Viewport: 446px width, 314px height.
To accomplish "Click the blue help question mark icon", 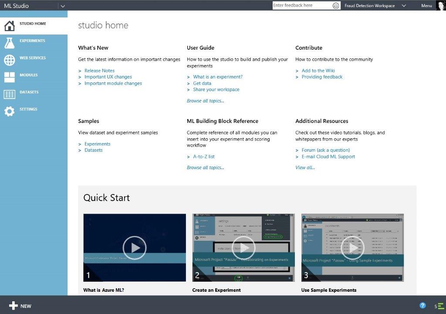I will pos(422,306).
